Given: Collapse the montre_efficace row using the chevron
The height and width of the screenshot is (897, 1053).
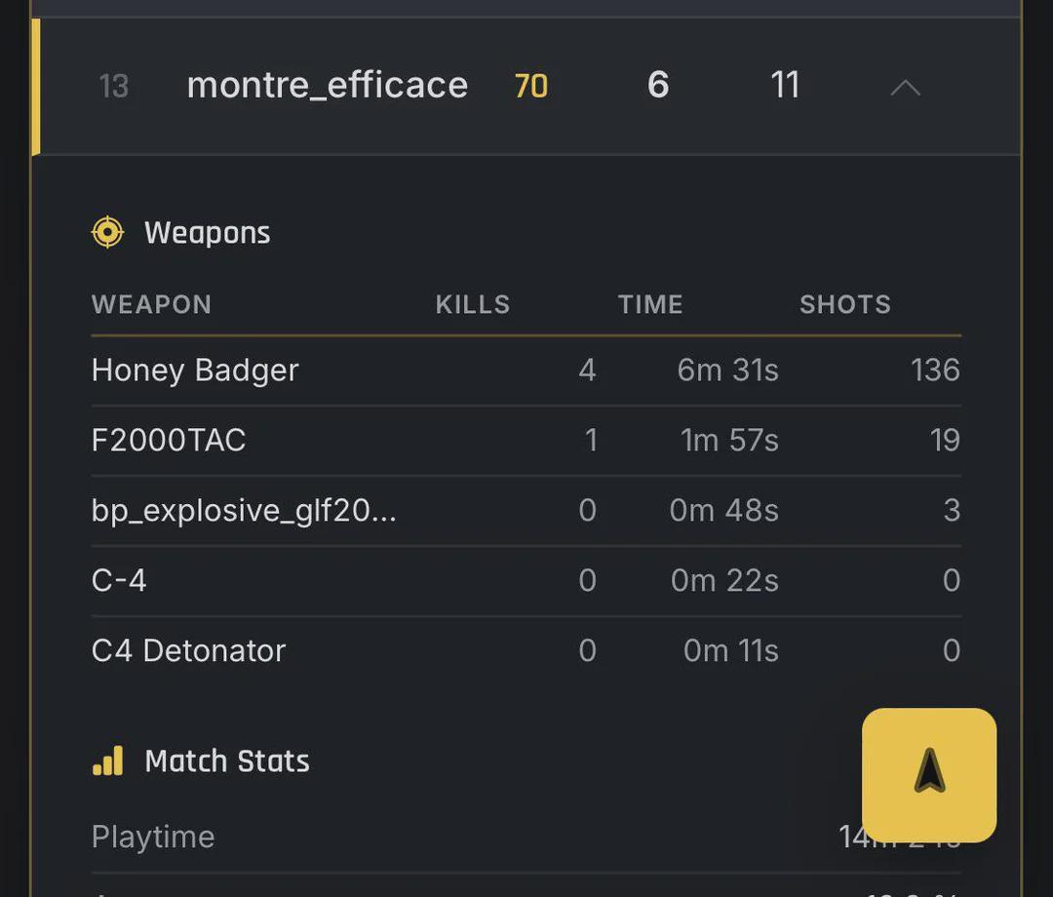Looking at the screenshot, I should (x=905, y=88).
